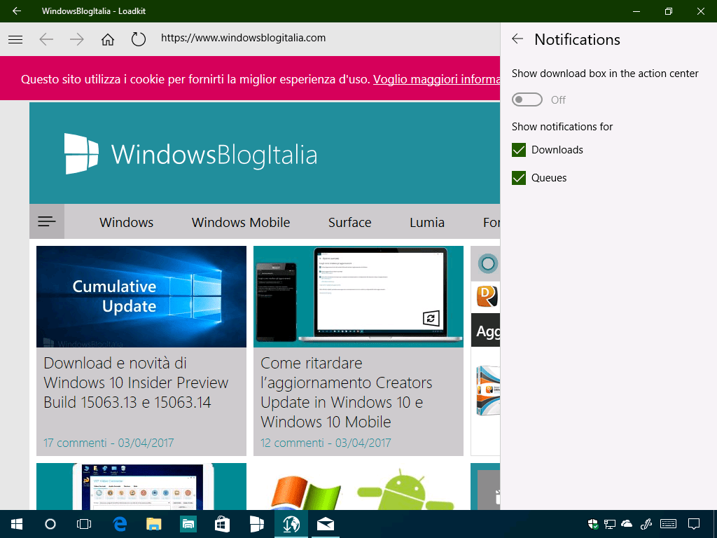Image resolution: width=717 pixels, height=538 pixels.
Task: Uncheck the Queues notifications checkbox
Action: (x=519, y=178)
